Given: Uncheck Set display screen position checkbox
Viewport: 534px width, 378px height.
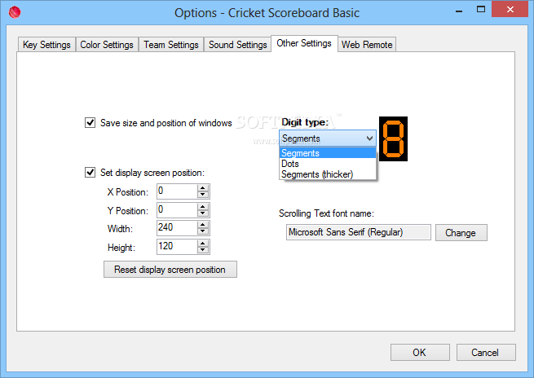Looking at the screenshot, I should tap(90, 172).
